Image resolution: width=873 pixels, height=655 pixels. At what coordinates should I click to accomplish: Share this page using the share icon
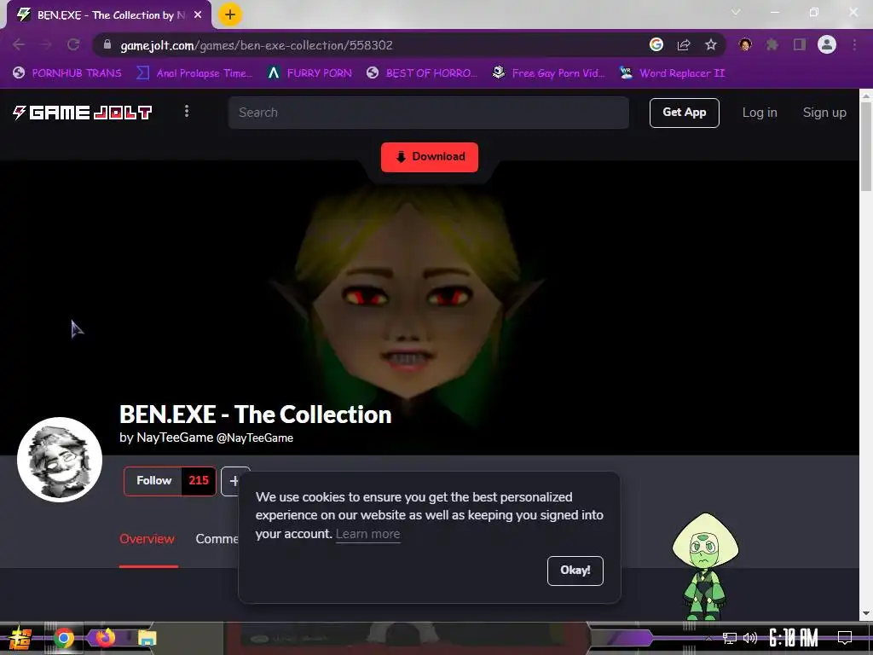(684, 44)
